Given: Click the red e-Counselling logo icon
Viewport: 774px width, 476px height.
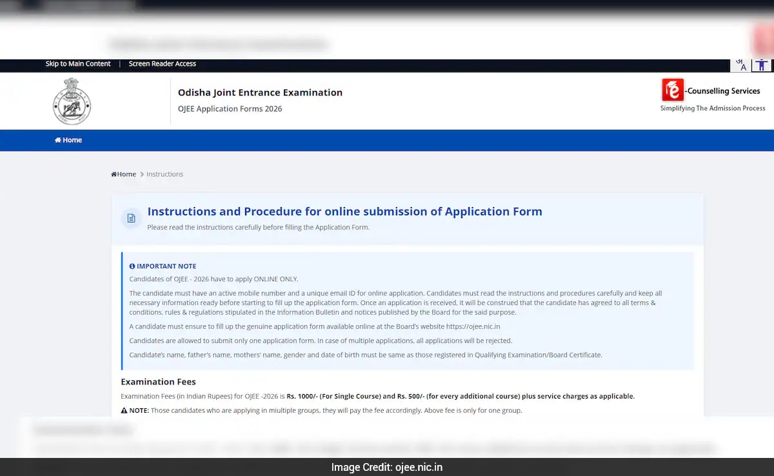Looking at the screenshot, I should (672, 90).
